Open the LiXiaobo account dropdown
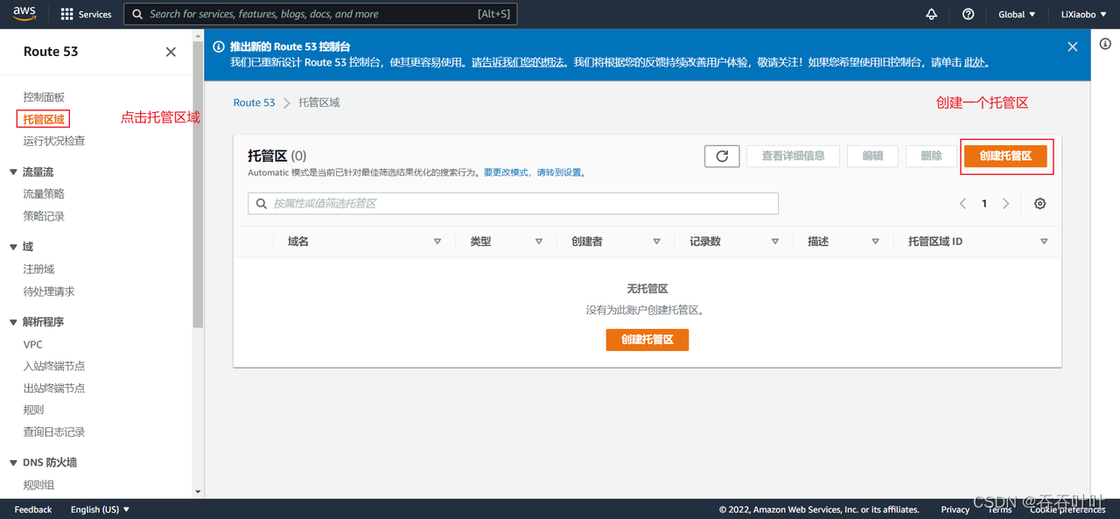The height and width of the screenshot is (519, 1120). pyautogui.click(x=1084, y=14)
